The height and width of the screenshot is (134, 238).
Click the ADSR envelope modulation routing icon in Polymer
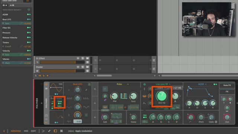[x=215, y=84]
